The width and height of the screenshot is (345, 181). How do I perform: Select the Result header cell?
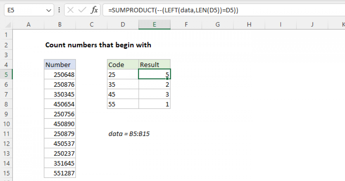(x=154, y=65)
